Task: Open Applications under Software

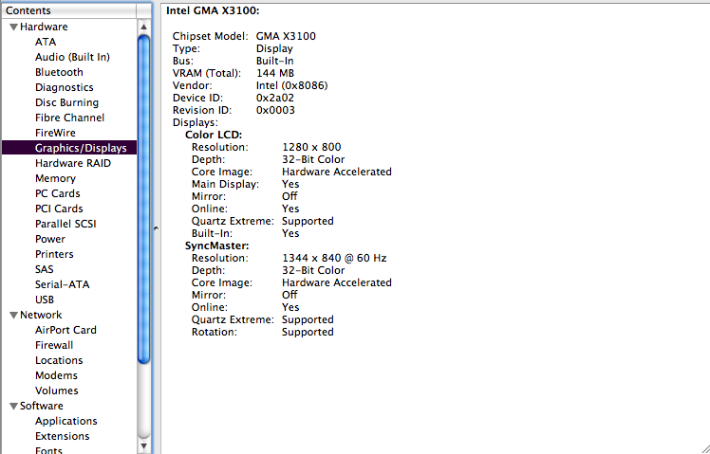Action: (x=66, y=421)
